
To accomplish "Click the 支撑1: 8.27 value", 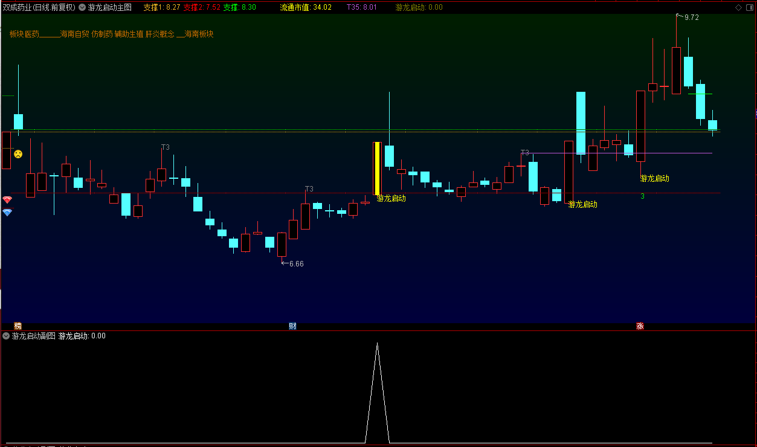I will tap(162, 7).
